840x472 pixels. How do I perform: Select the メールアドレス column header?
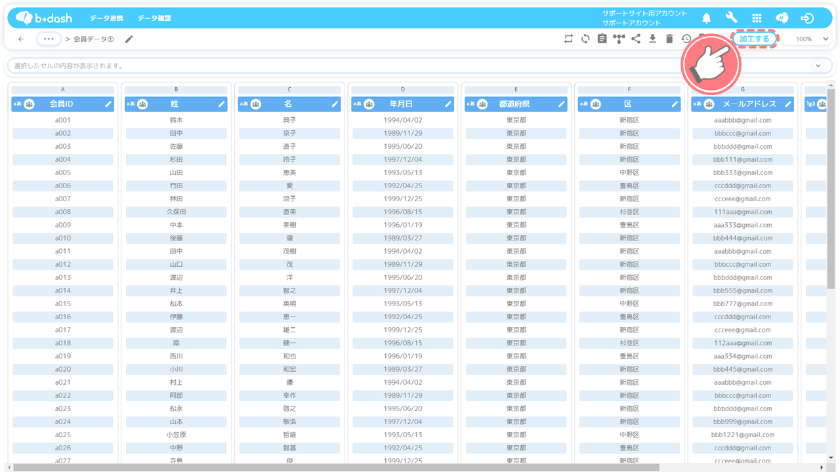coord(743,104)
